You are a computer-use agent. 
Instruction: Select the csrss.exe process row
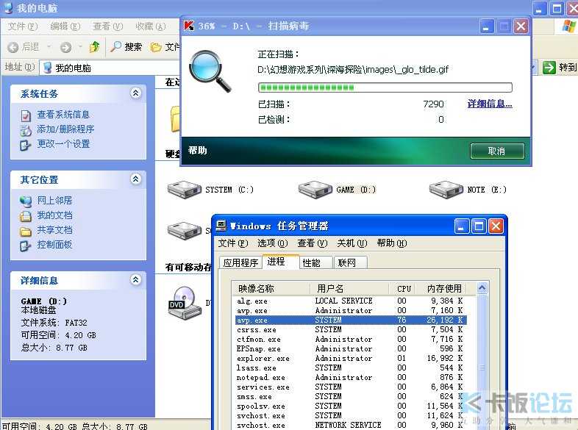click(350, 330)
